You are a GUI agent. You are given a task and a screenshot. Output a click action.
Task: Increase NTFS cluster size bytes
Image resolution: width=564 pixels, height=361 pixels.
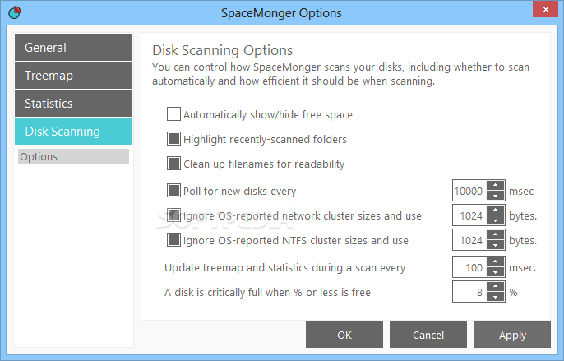(495, 234)
